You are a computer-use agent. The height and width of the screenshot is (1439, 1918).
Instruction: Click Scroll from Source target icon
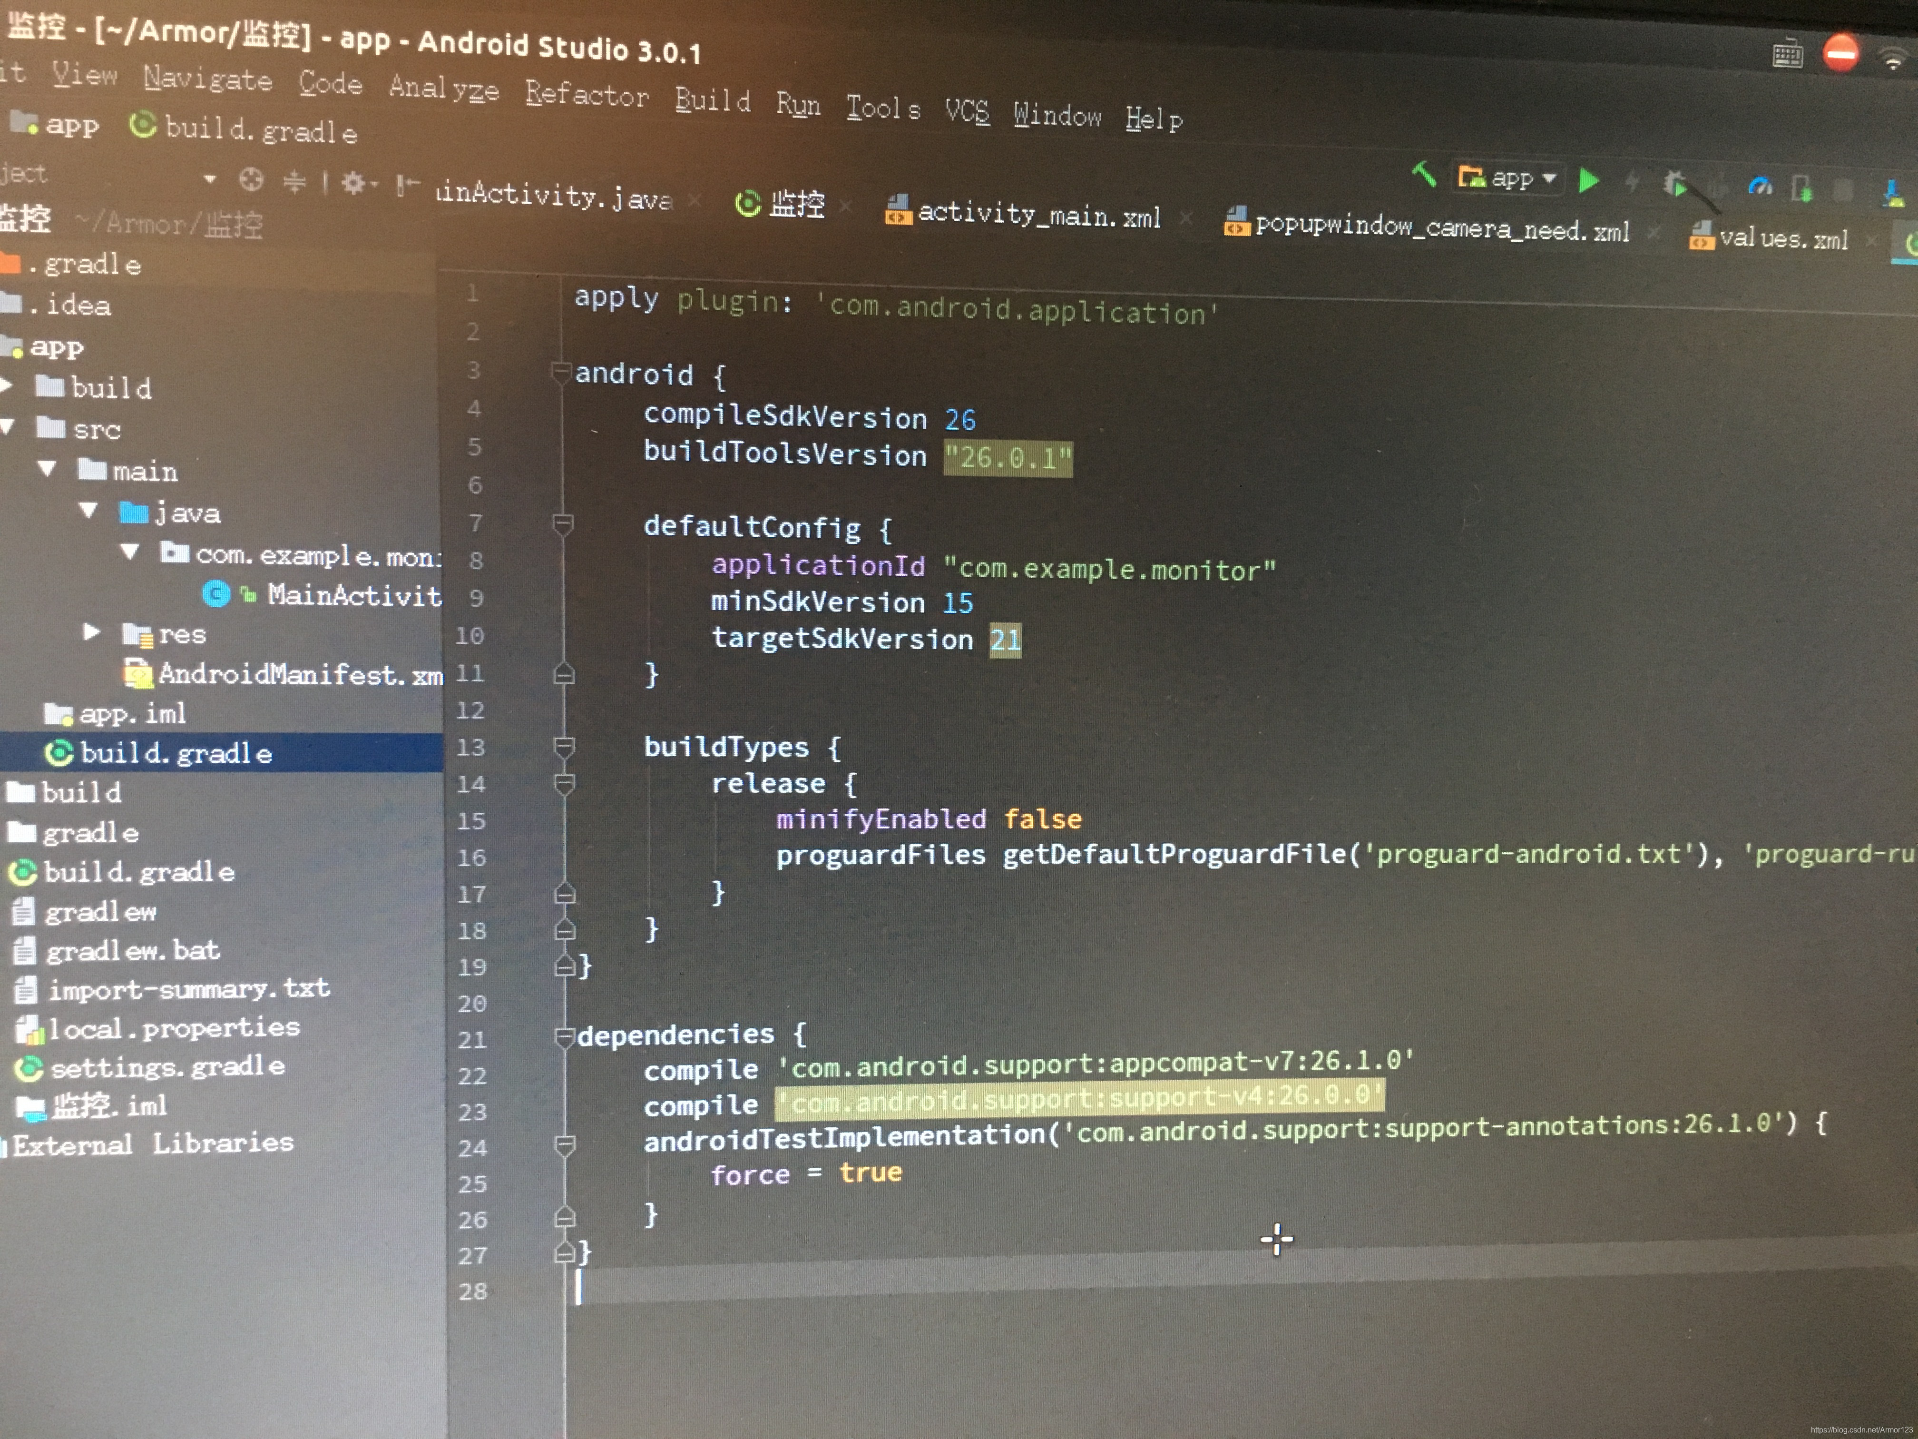[251, 179]
